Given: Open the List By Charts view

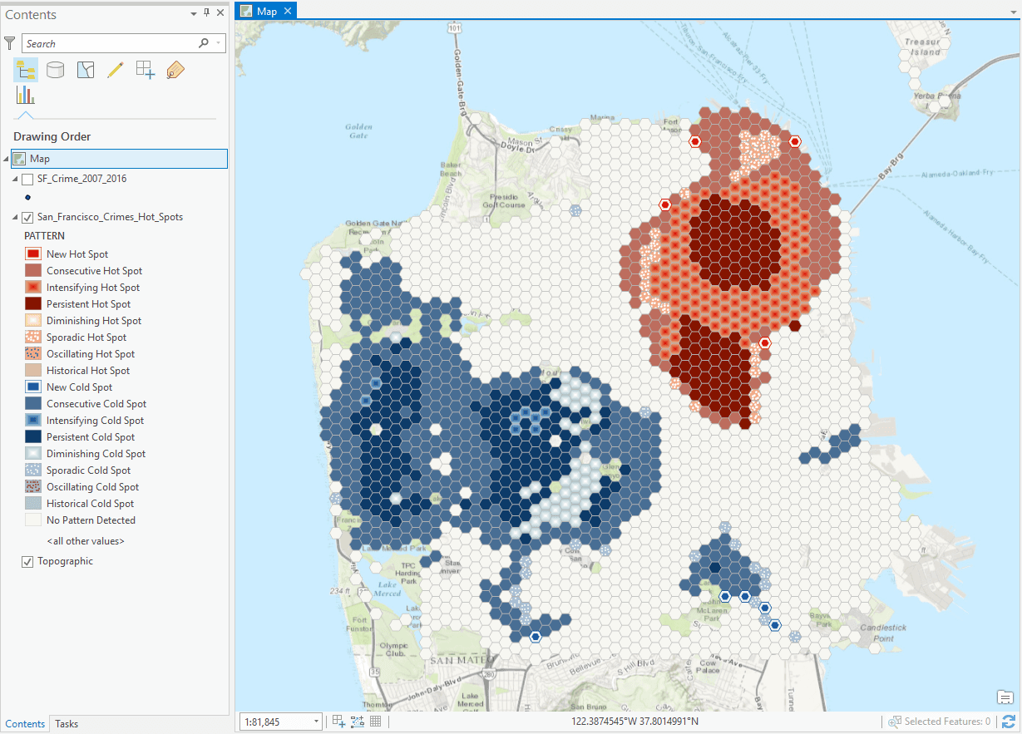Looking at the screenshot, I should pyautogui.click(x=26, y=95).
